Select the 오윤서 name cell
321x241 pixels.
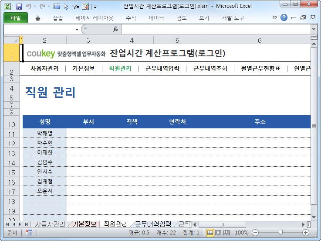[44, 191]
